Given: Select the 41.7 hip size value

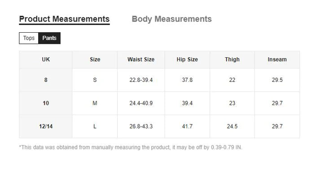Looking at the screenshot, I should [187, 127].
